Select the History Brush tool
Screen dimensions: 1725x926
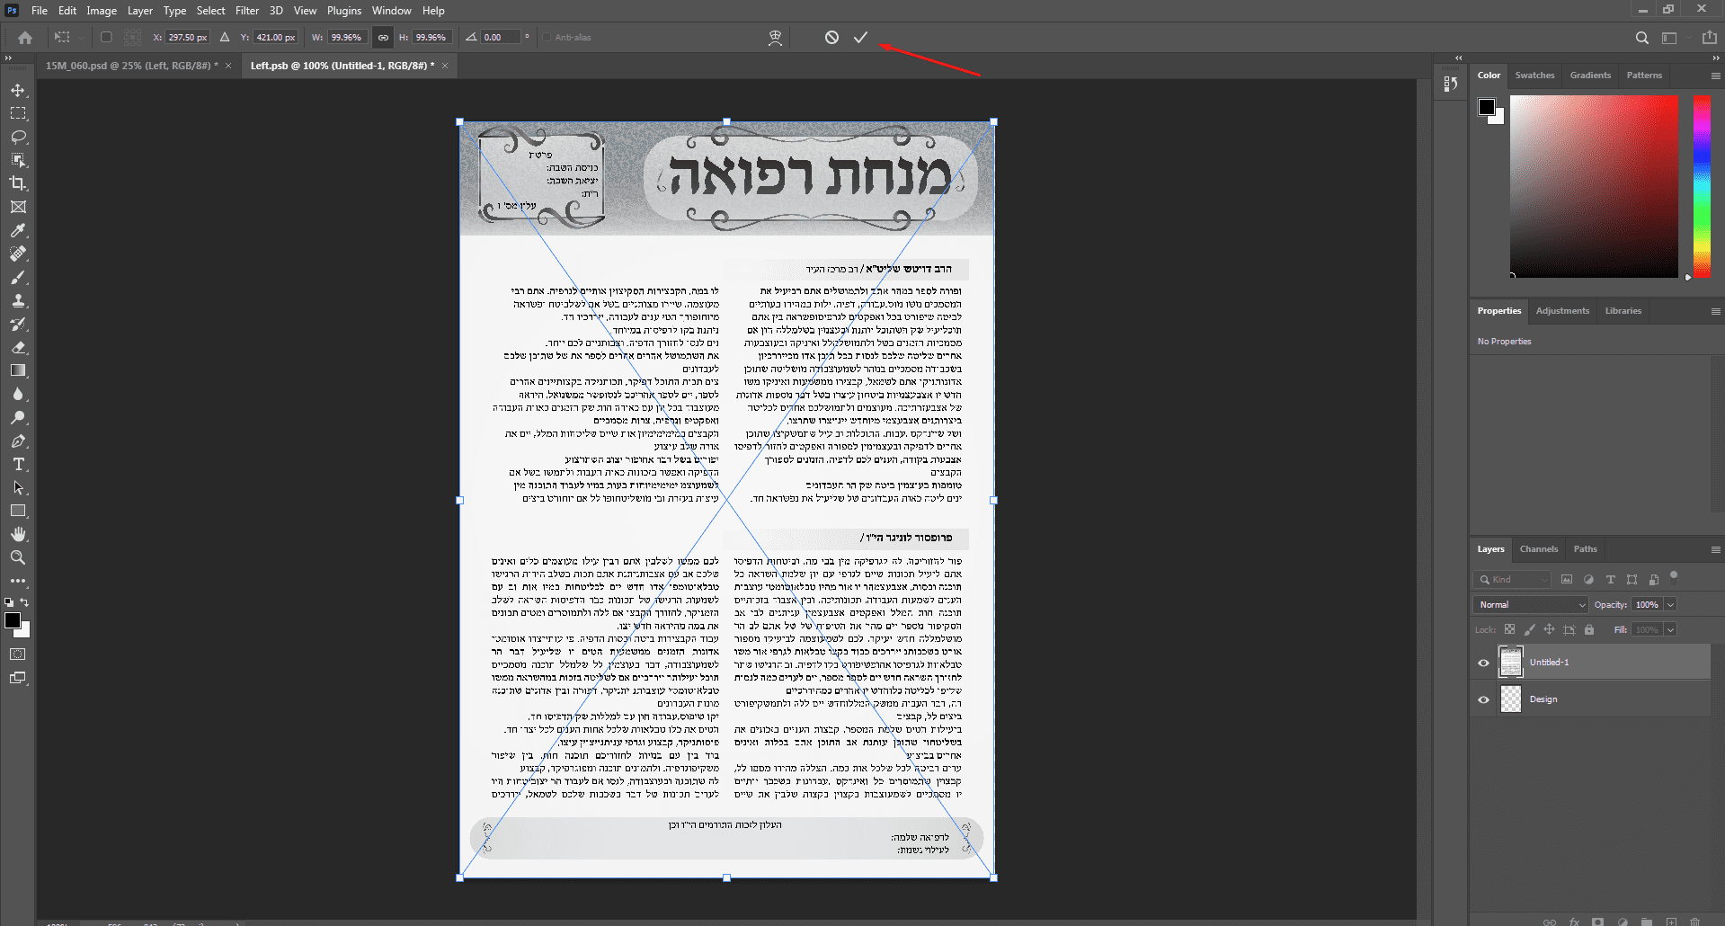click(18, 325)
